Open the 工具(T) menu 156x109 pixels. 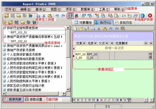[x=104, y=9]
